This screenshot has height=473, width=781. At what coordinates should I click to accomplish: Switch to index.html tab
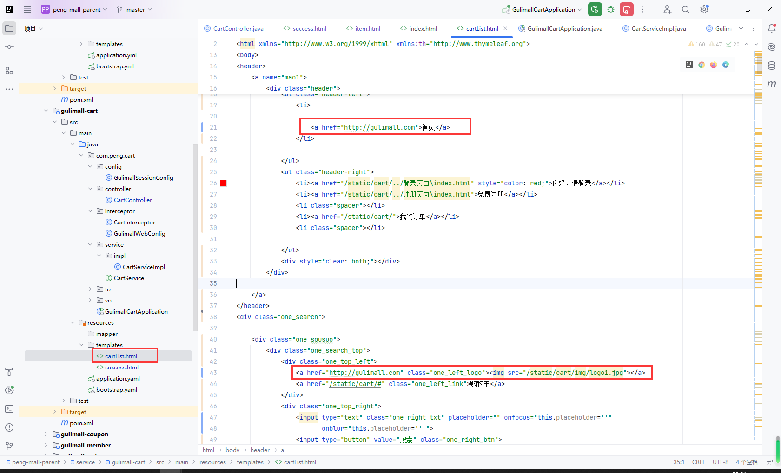coord(418,28)
